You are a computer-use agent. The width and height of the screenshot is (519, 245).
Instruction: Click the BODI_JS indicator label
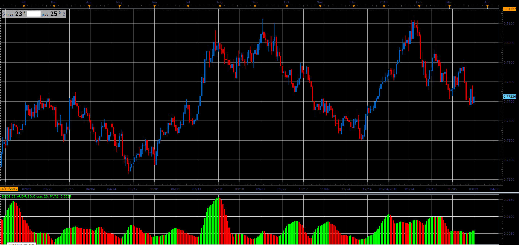click(x=36, y=196)
